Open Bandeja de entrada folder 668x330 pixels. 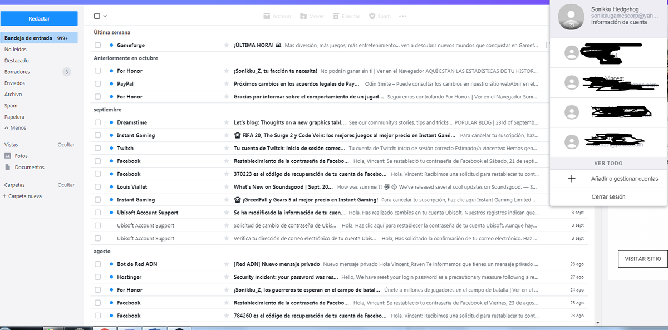pyautogui.click(x=39, y=38)
